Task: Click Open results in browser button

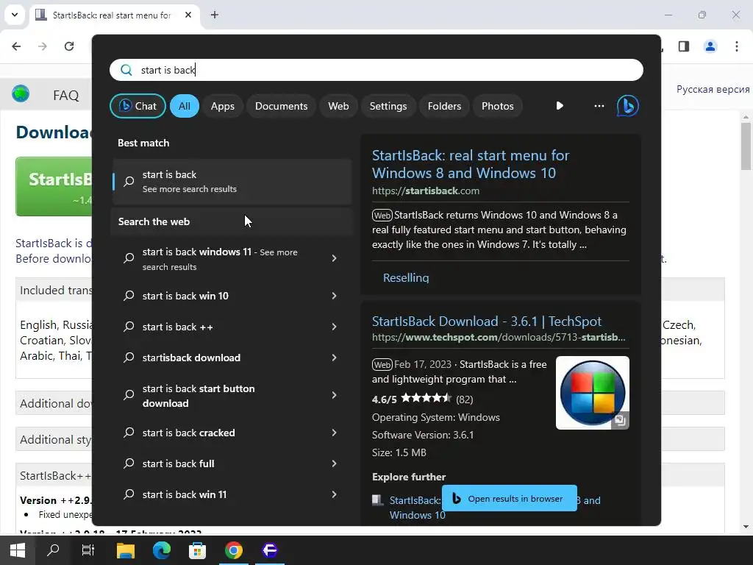Action: (x=509, y=498)
